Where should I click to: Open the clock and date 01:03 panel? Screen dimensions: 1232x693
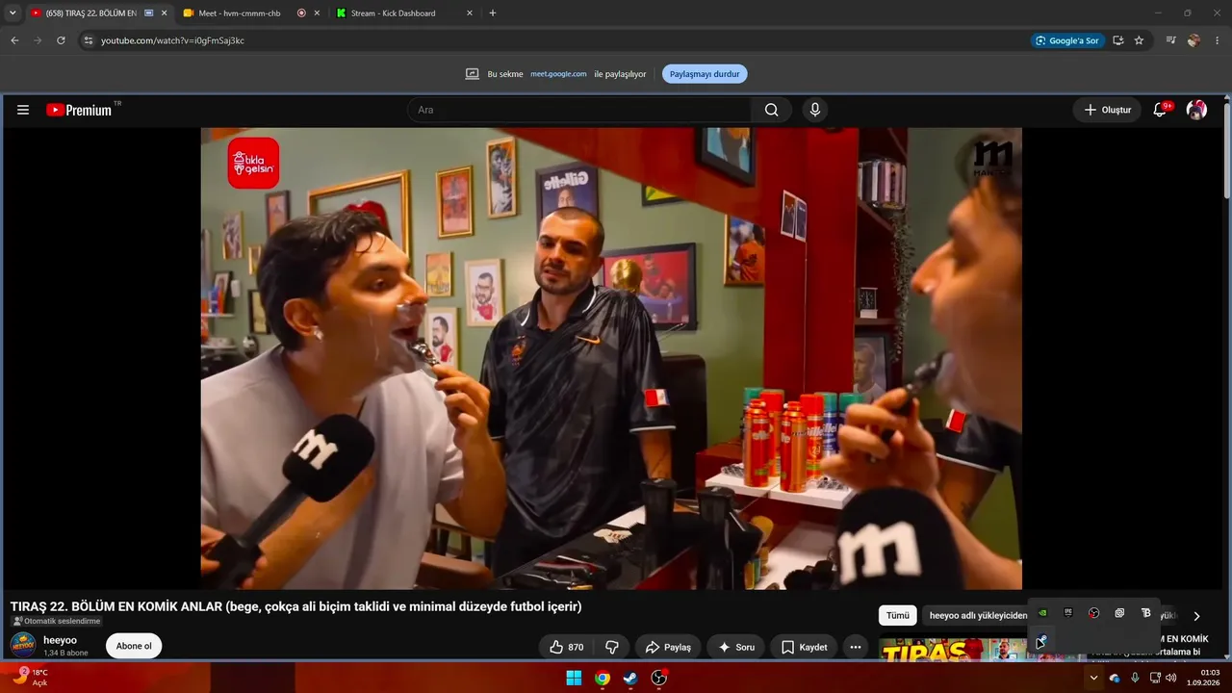pyautogui.click(x=1204, y=678)
